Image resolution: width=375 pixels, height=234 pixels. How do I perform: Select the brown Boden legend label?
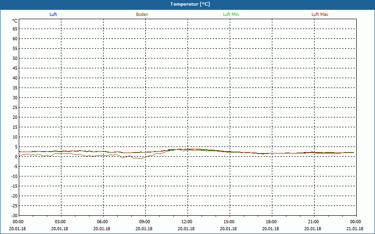coord(142,15)
